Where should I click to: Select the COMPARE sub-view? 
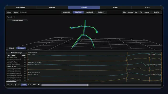click(78, 12)
